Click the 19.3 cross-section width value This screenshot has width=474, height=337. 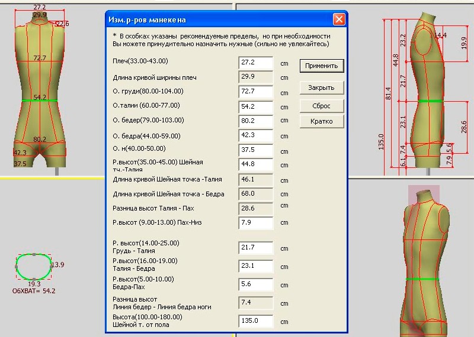pyautogui.click(x=34, y=284)
